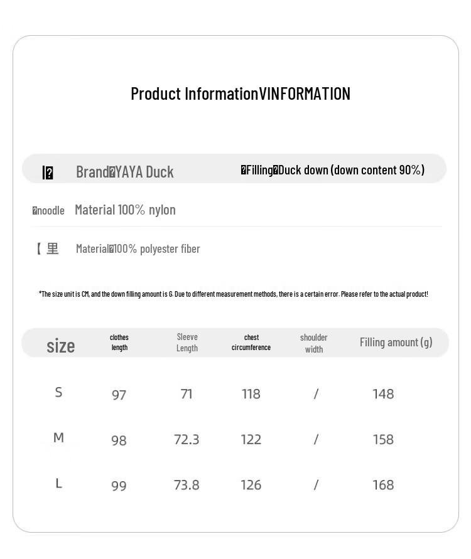Click the 148 filling amount value
This screenshot has height=559, width=471.
pos(383,394)
